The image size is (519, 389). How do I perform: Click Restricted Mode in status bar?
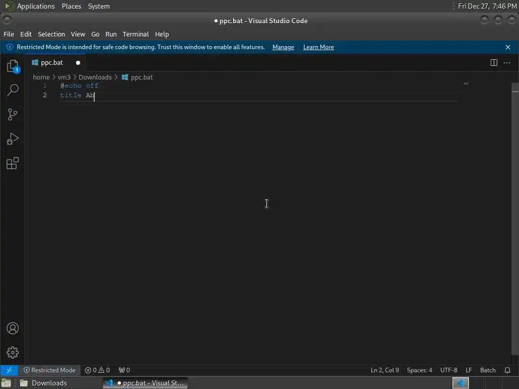[x=49, y=370]
